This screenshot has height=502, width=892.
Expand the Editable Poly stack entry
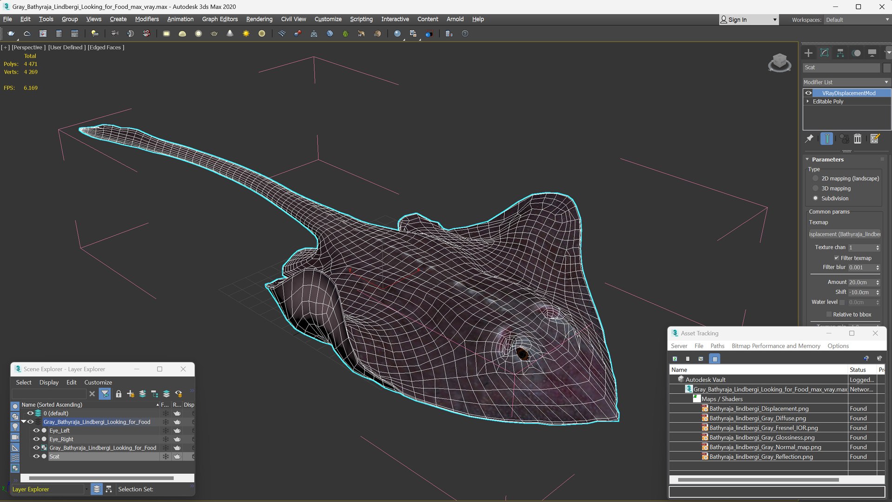[808, 101]
